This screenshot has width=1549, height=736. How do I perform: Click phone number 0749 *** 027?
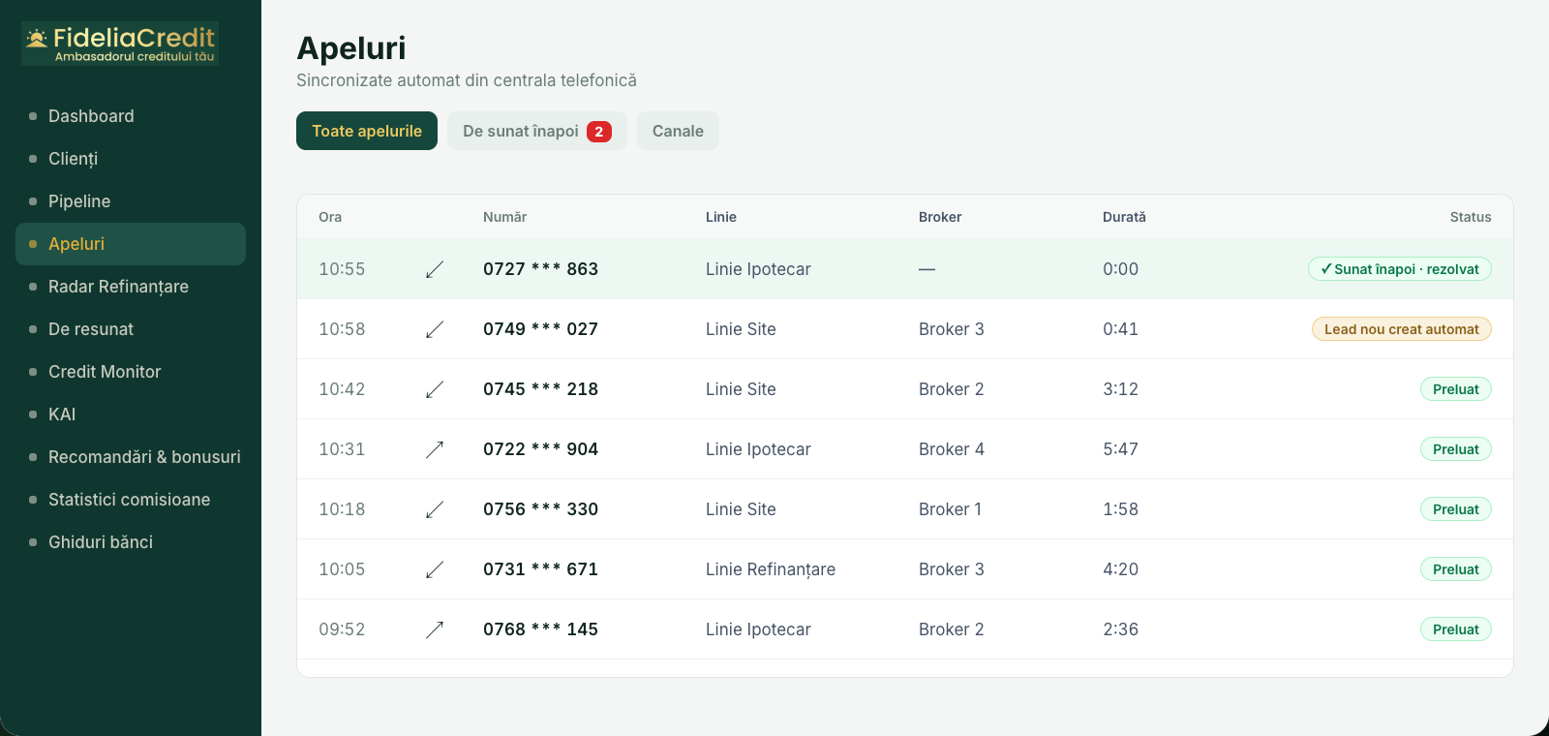(540, 329)
